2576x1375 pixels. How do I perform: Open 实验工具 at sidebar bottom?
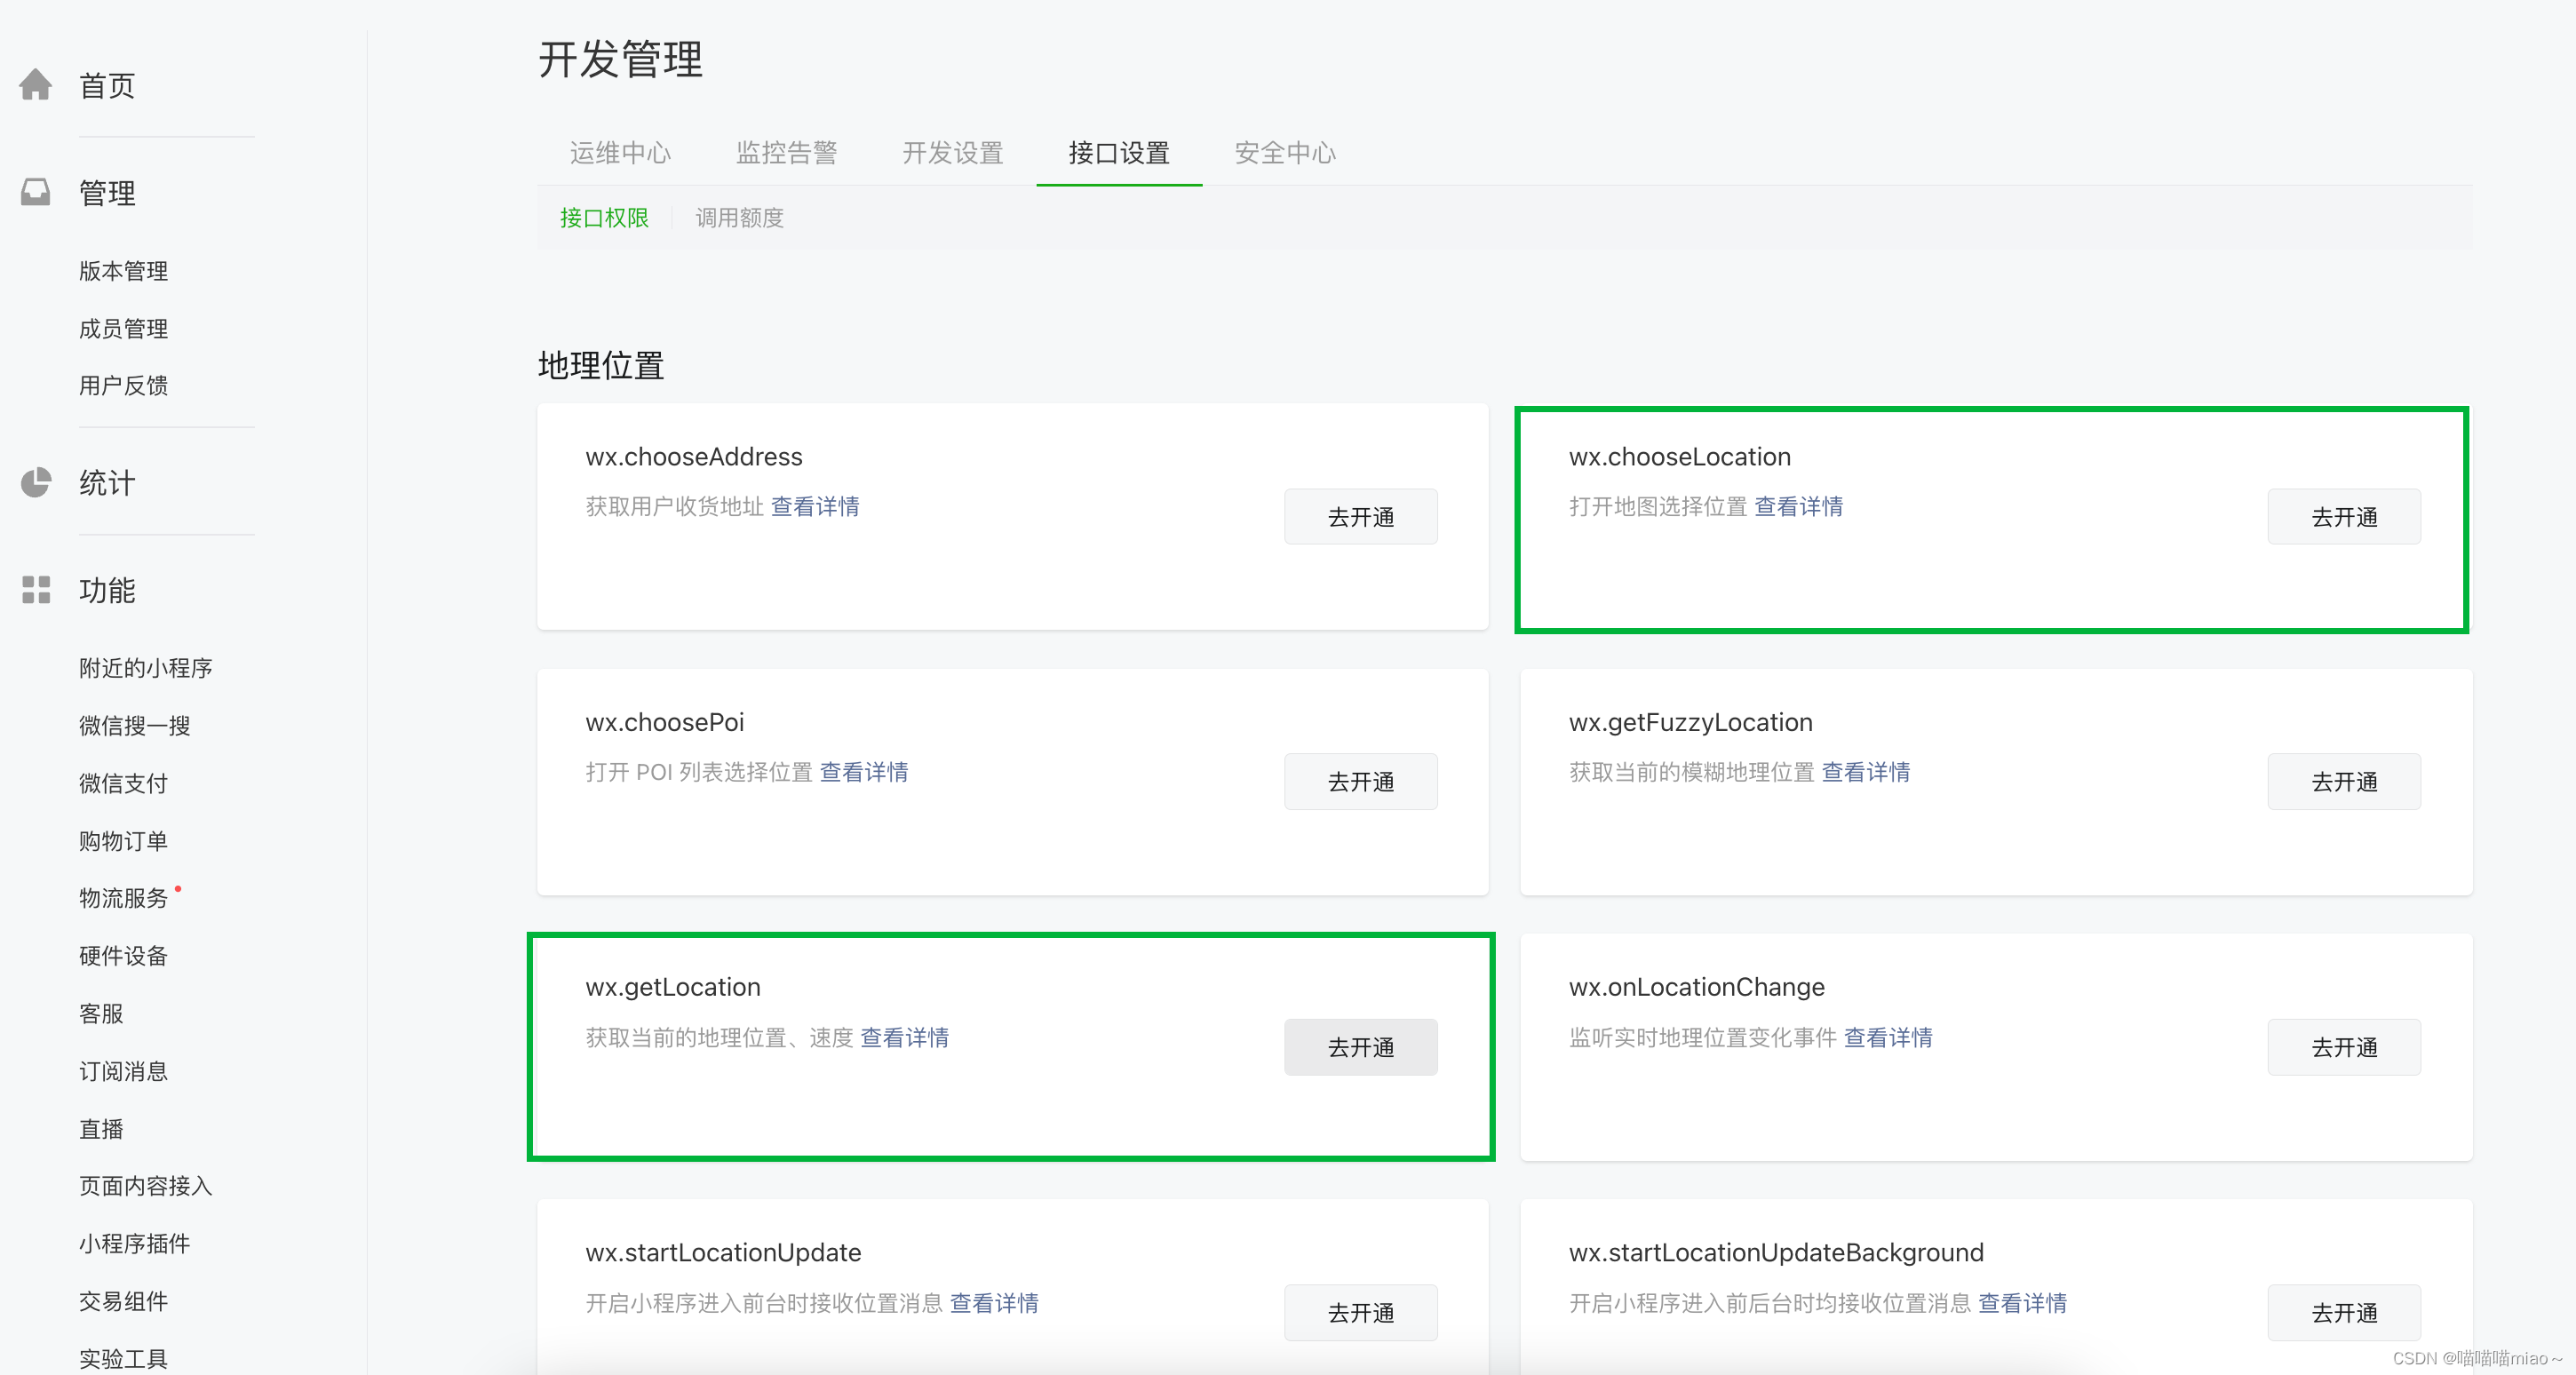(x=121, y=1358)
